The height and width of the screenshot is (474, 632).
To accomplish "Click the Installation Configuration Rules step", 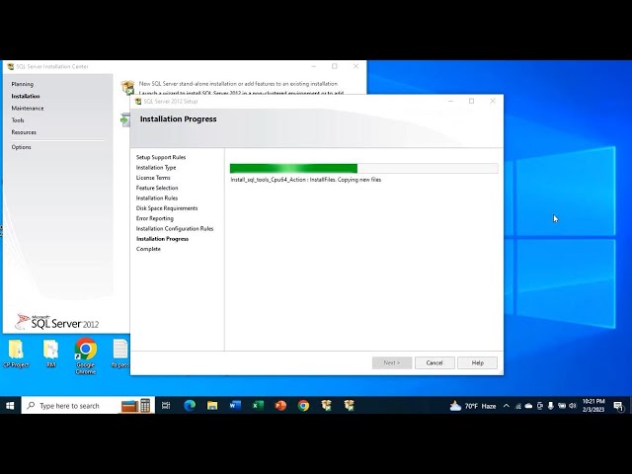I will (175, 228).
